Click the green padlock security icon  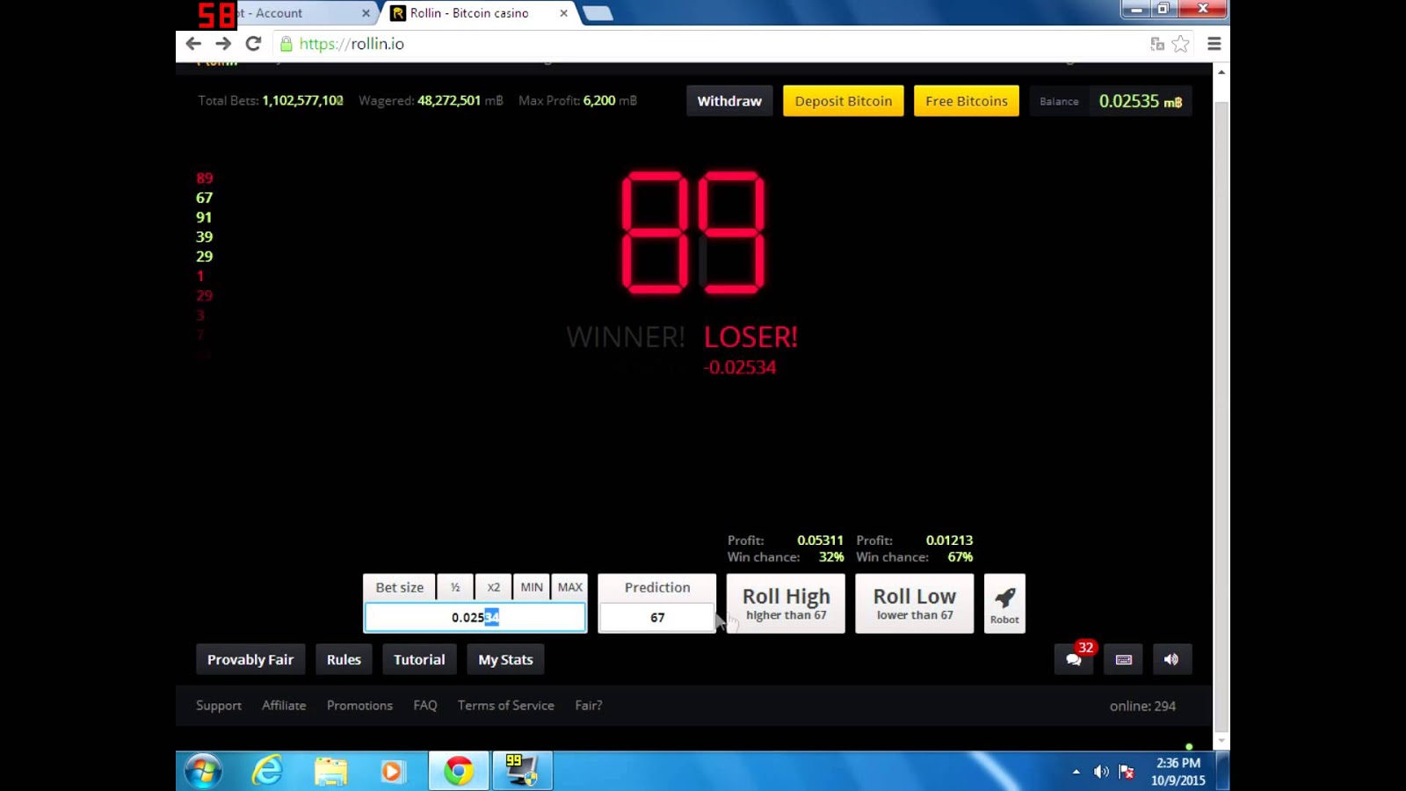coord(286,44)
